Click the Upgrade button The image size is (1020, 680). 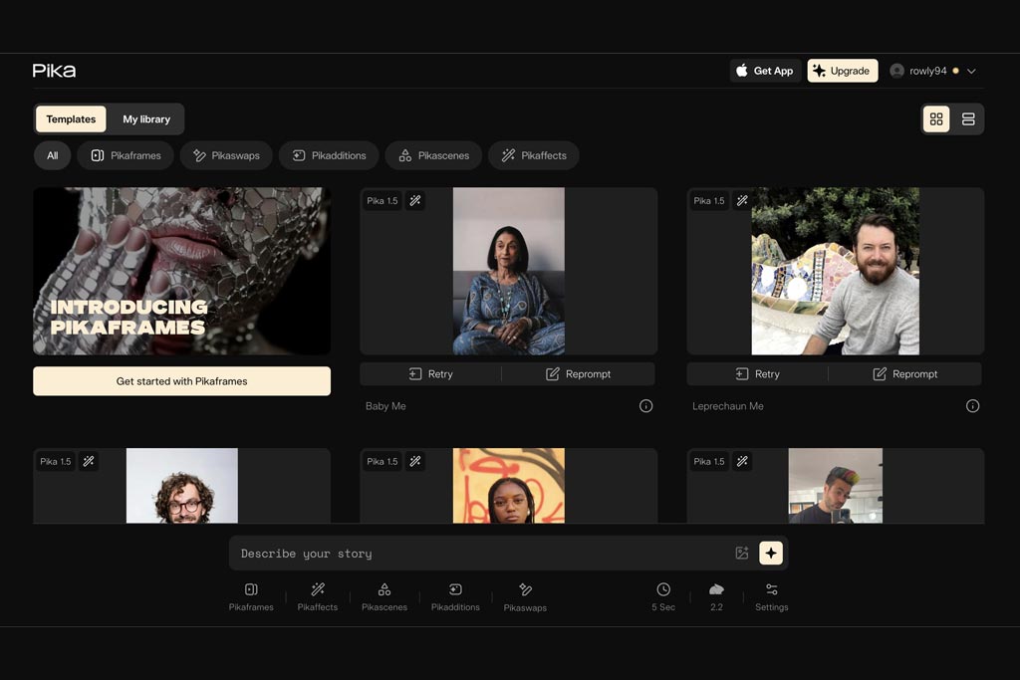point(843,71)
